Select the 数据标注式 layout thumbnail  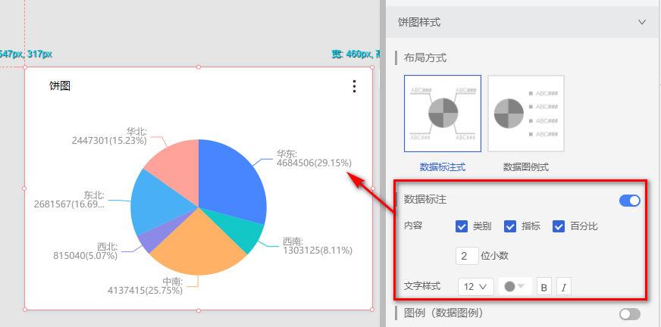pyautogui.click(x=443, y=114)
